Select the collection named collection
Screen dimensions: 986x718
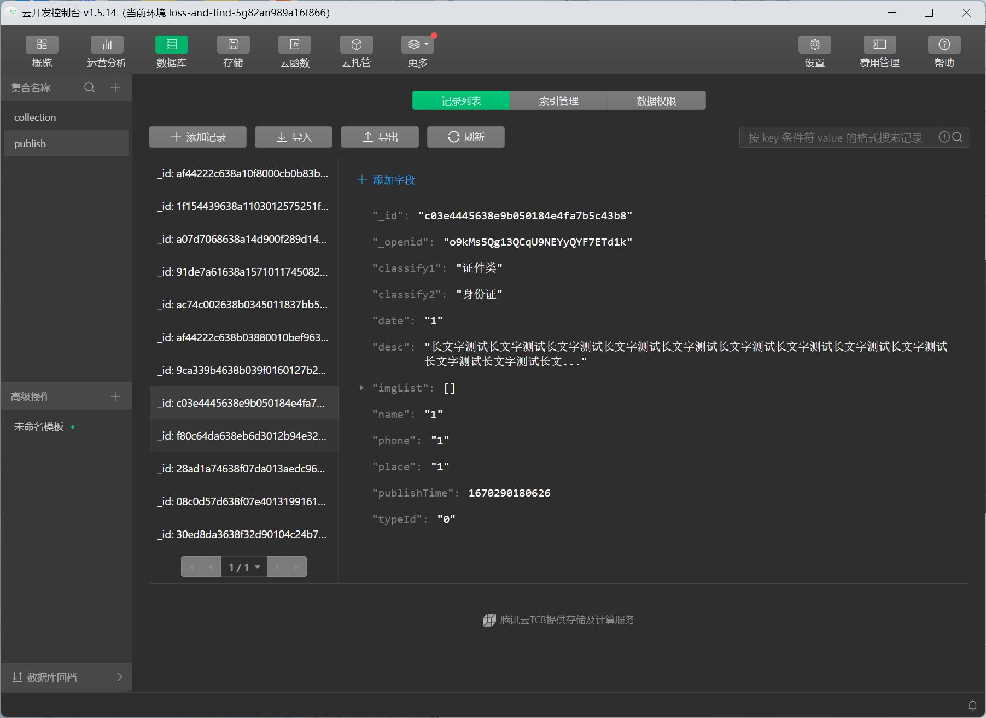tap(67, 118)
